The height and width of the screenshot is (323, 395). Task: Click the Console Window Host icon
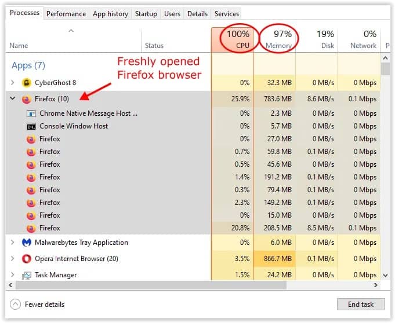(x=31, y=126)
